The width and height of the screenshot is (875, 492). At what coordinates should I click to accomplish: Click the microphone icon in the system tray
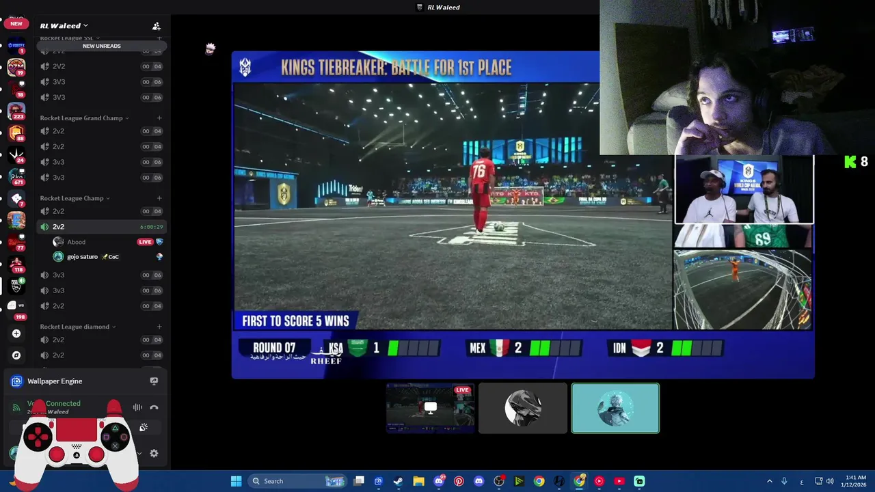(784, 481)
